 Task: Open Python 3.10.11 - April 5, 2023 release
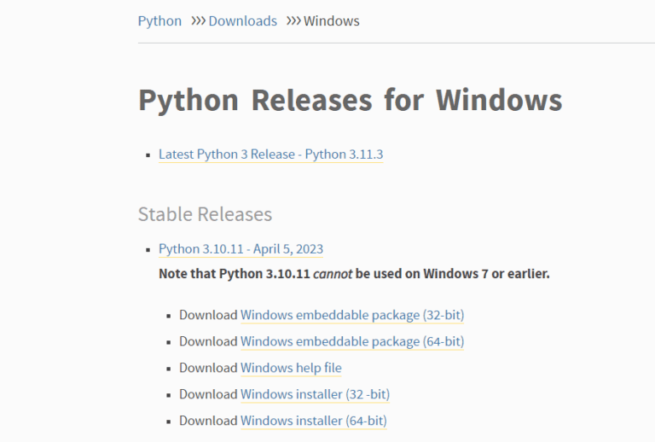(x=241, y=249)
